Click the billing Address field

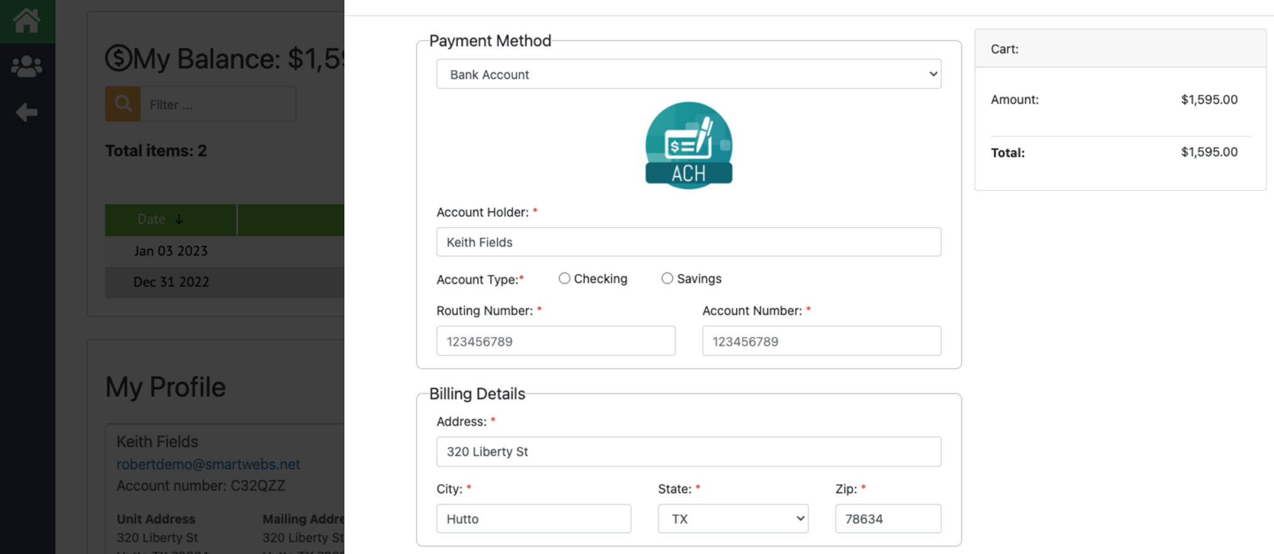[689, 451]
